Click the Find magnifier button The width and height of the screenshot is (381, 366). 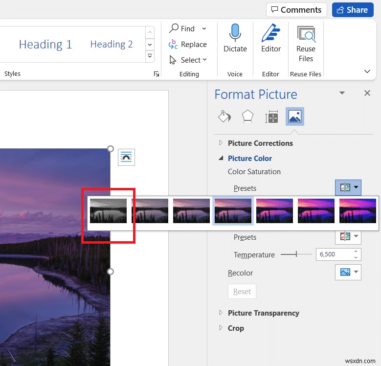(x=182, y=28)
